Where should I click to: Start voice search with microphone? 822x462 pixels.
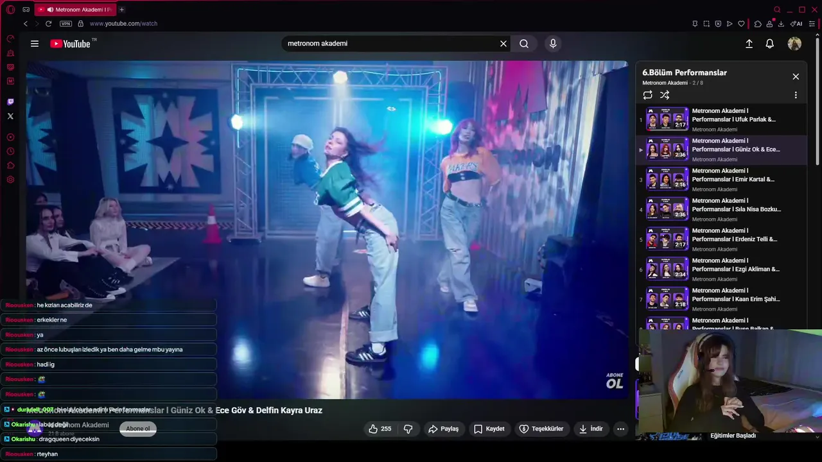click(553, 44)
